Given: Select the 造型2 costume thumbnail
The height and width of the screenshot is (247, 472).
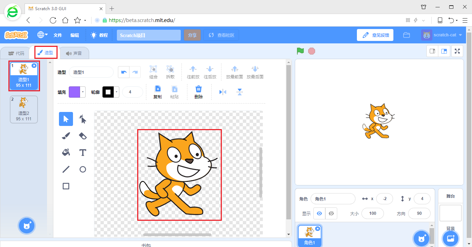Looking at the screenshot, I should pyautogui.click(x=24, y=110).
